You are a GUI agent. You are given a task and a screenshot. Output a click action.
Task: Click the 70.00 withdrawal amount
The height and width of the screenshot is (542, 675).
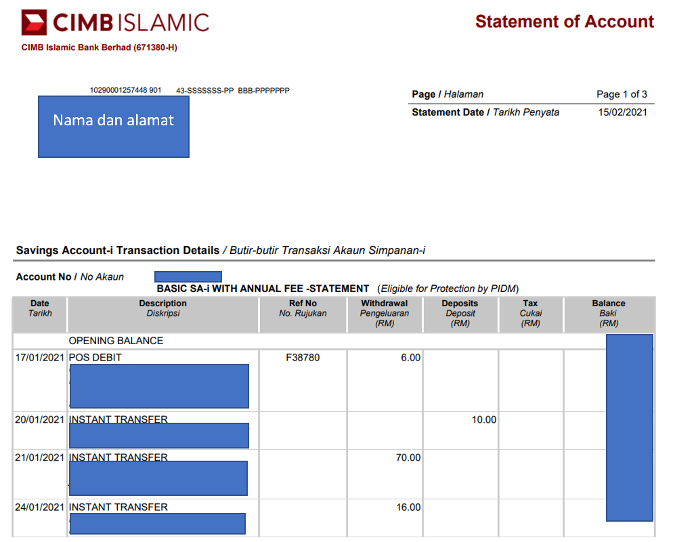coord(408,458)
